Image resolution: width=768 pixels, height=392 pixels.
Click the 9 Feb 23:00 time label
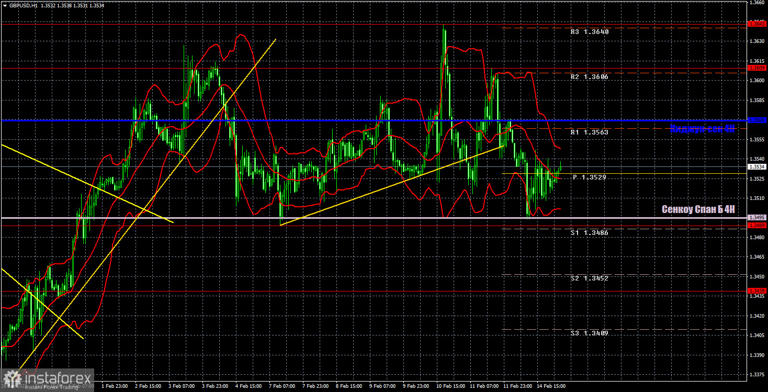[415, 386]
